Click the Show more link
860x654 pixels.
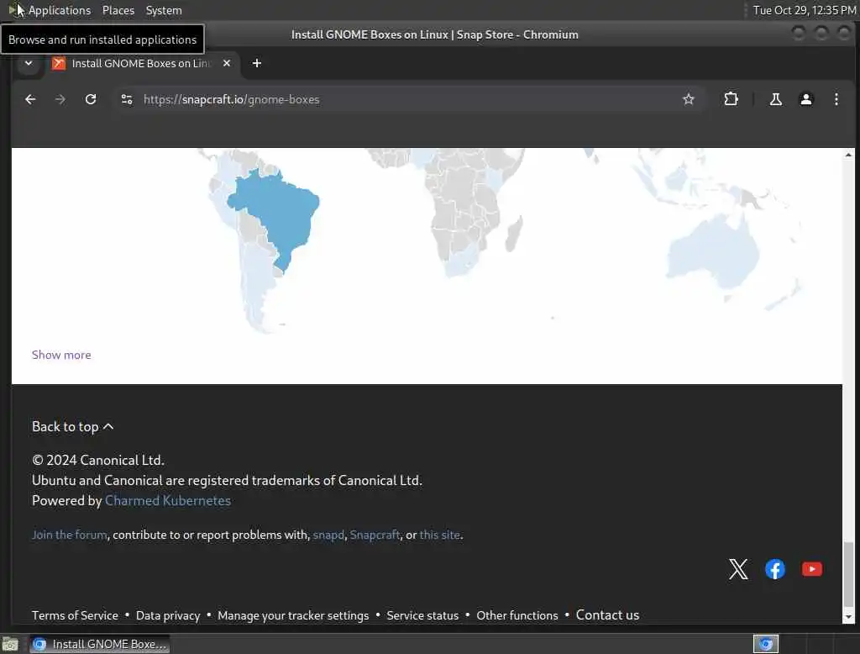61,356
